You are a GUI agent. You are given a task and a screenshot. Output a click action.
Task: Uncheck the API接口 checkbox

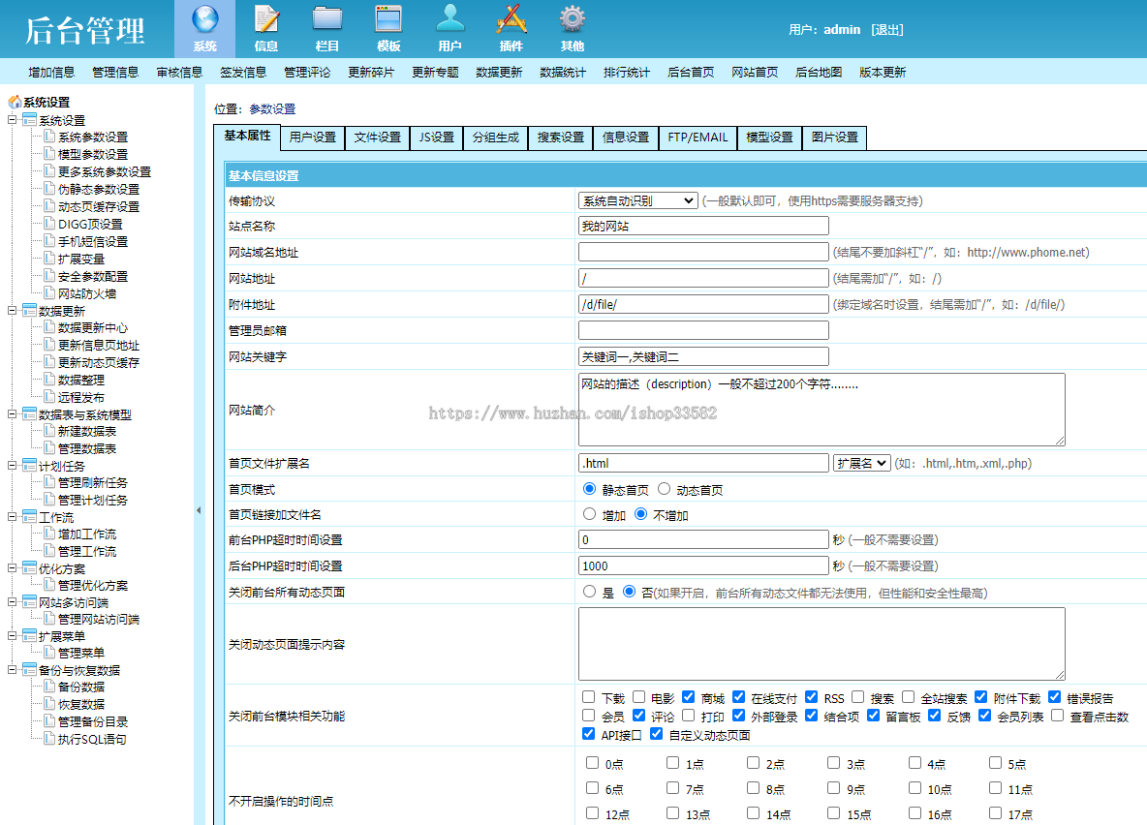coord(589,734)
